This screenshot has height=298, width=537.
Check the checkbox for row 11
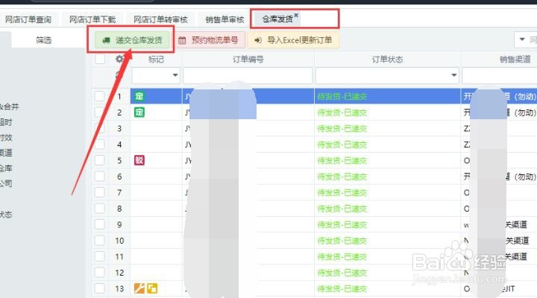click(x=100, y=256)
